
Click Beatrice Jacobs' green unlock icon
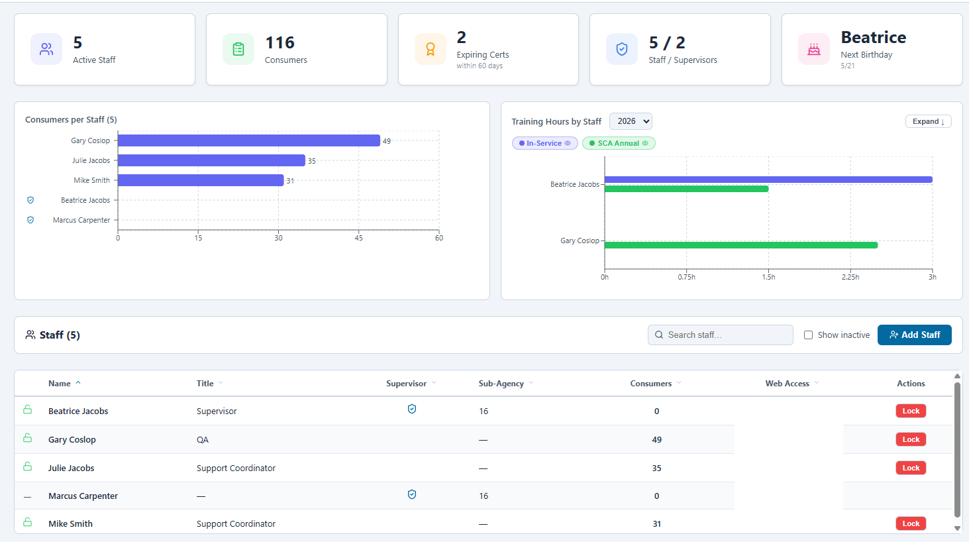point(28,410)
